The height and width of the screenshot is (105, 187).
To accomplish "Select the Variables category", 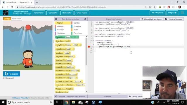I will click(63, 33).
